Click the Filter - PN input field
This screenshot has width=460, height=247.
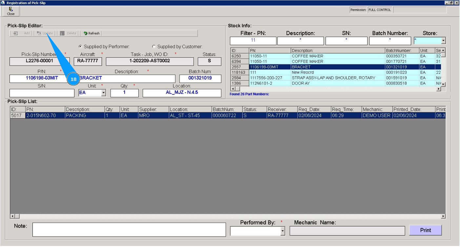pos(253,41)
